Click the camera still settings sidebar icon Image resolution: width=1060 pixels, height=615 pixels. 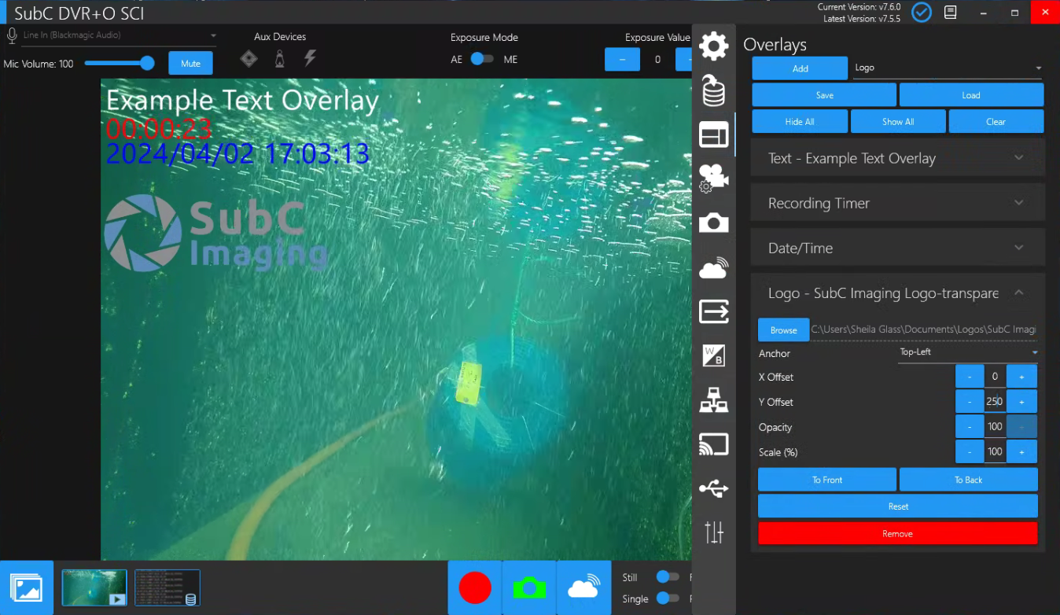(x=713, y=223)
